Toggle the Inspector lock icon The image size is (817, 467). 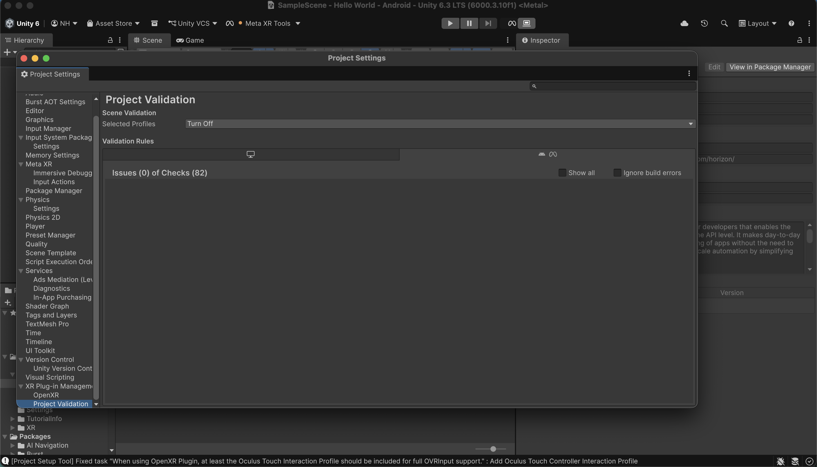coord(799,40)
